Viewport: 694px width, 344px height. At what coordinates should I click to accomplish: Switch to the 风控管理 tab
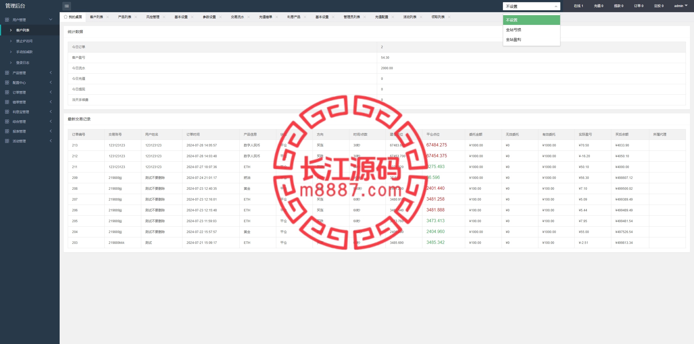point(153,17)
